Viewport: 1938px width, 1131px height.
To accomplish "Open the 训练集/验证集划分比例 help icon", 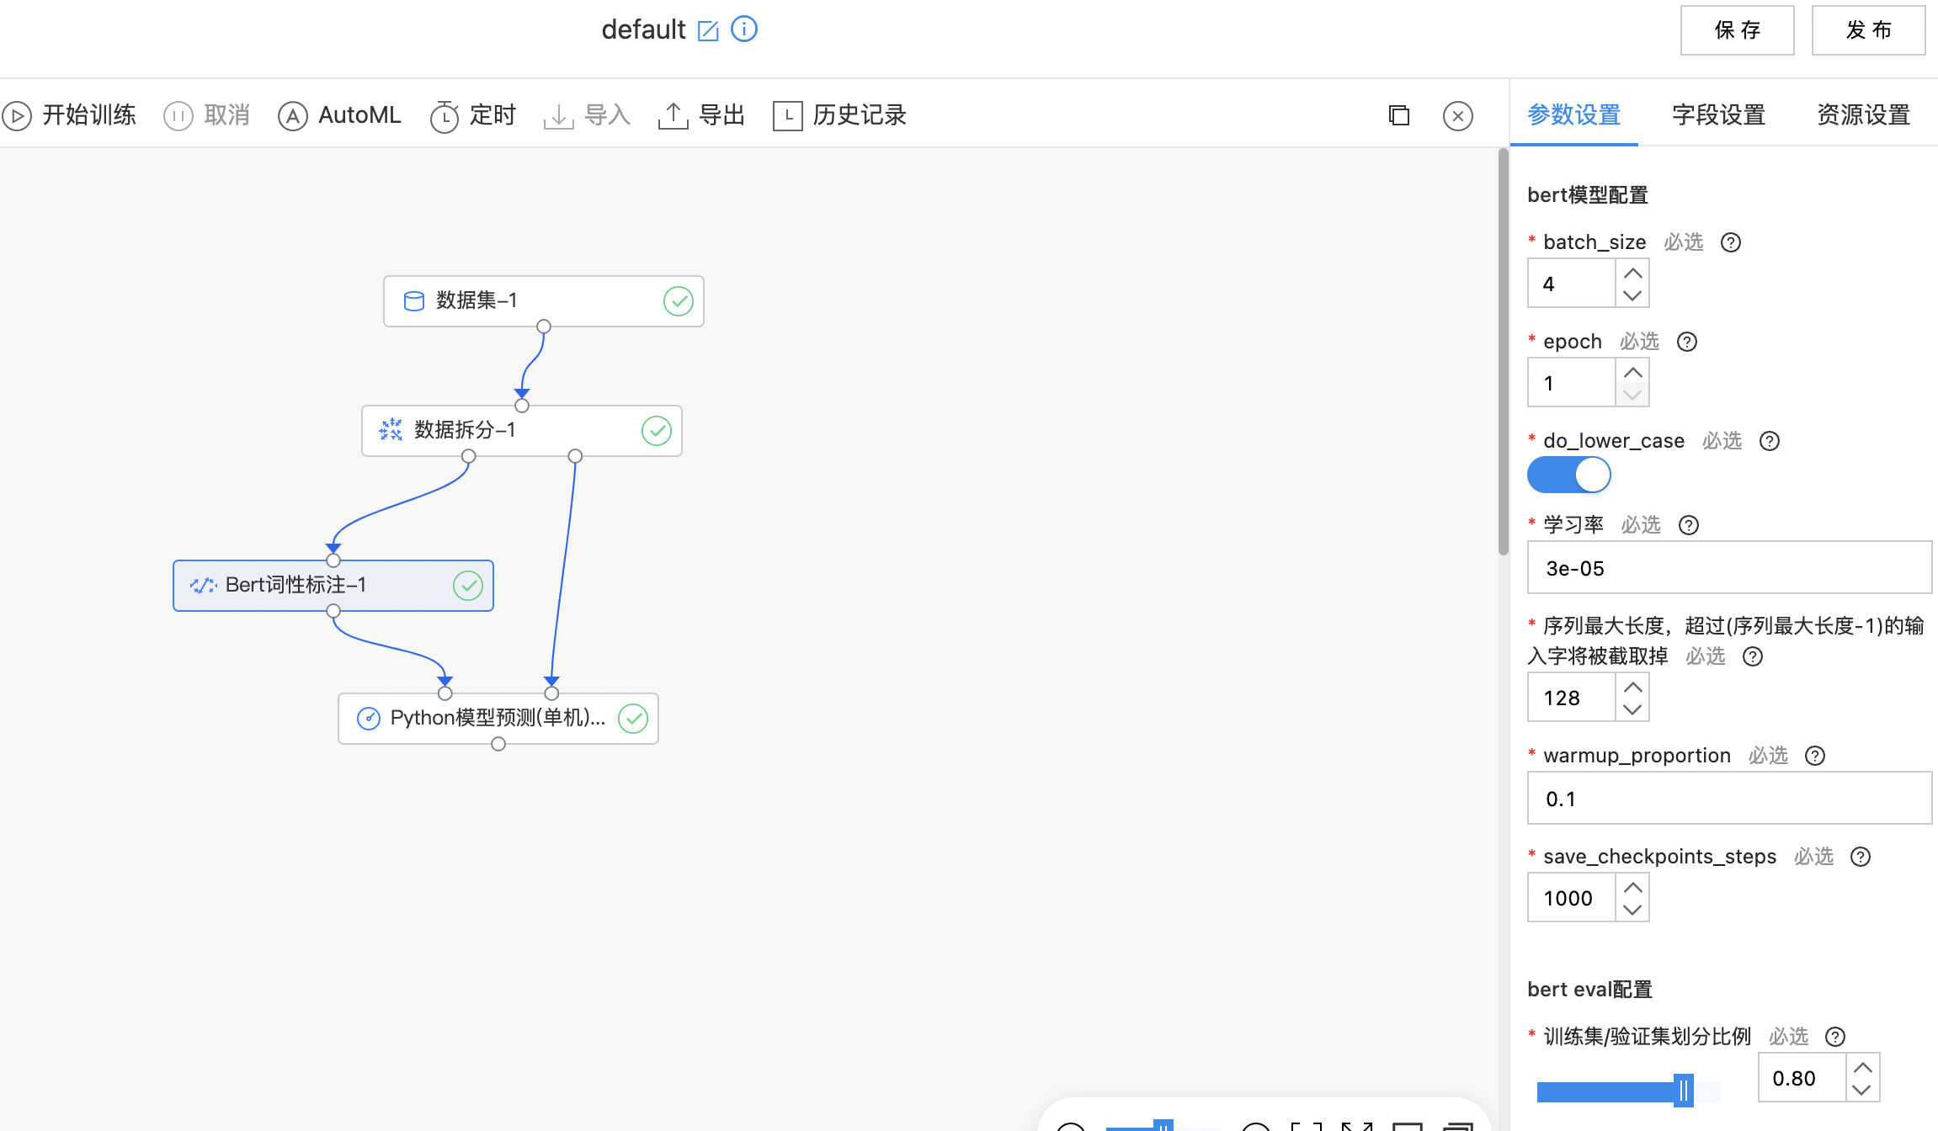I will 1835,1037.
